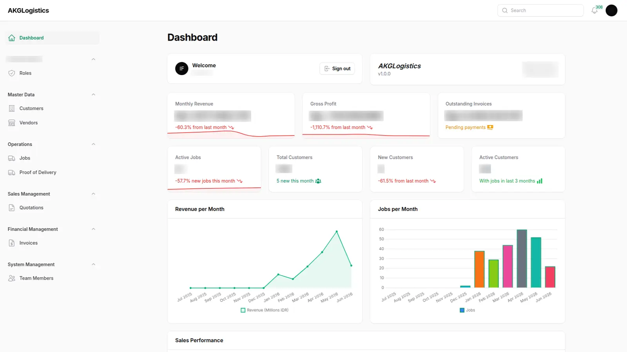Click bar-chart icon beside With jobs in last 3 months
The image size is (627, 352).
click(x=540, y=181)
